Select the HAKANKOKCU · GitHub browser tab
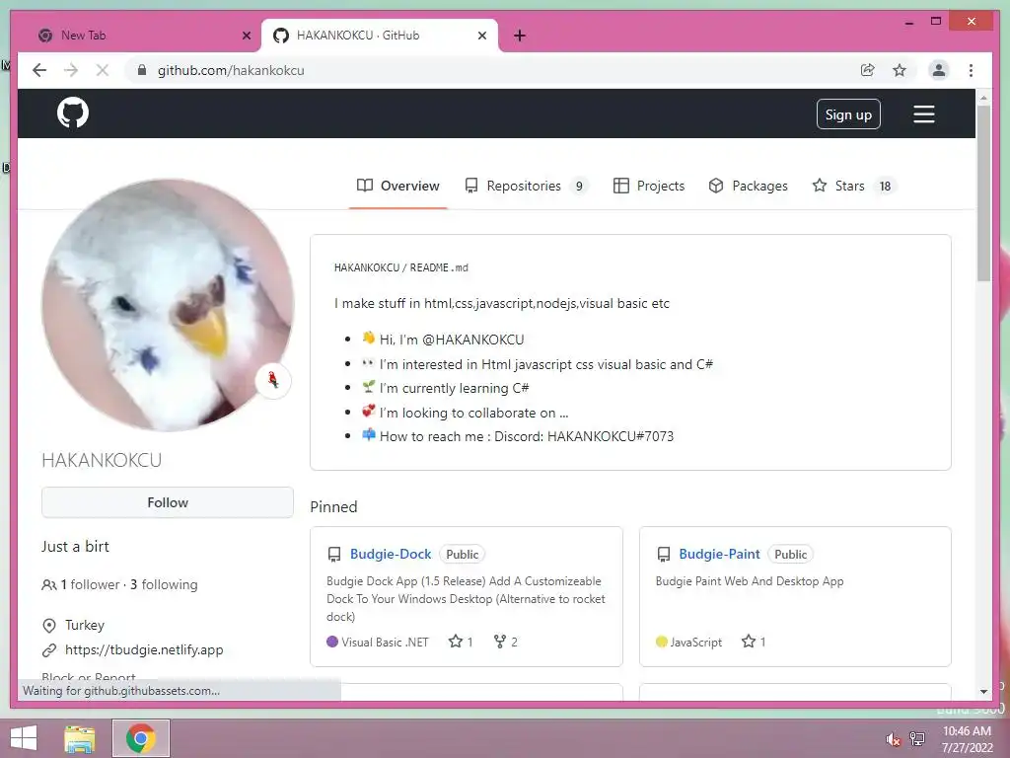 tap(380, 36)
